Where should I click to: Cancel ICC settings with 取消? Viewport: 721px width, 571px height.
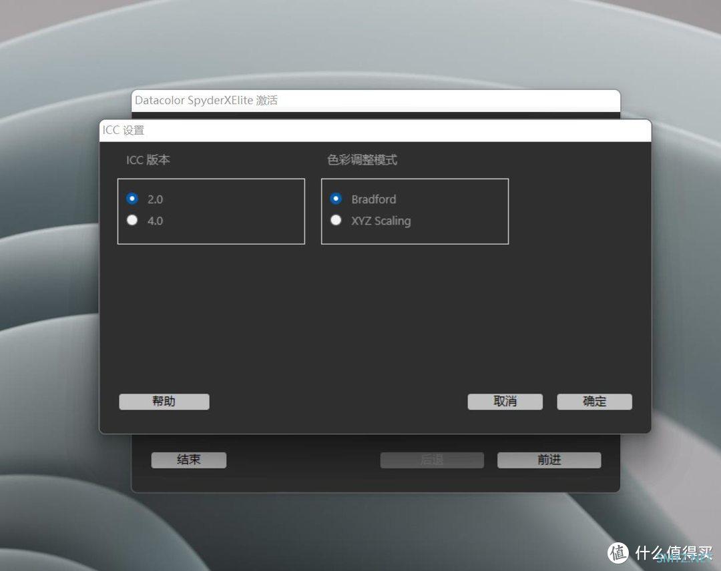[x=505, y=402]
